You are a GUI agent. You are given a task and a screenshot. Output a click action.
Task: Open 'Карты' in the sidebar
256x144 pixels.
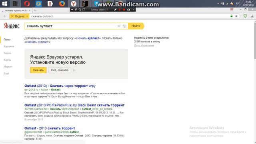tap(7, 60)
